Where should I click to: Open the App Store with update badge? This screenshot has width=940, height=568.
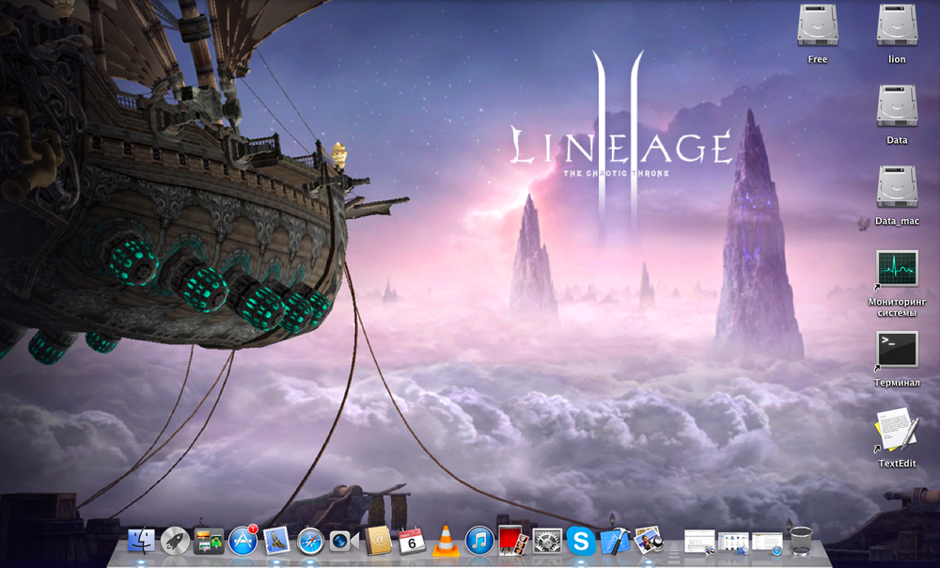pos(243,540)
